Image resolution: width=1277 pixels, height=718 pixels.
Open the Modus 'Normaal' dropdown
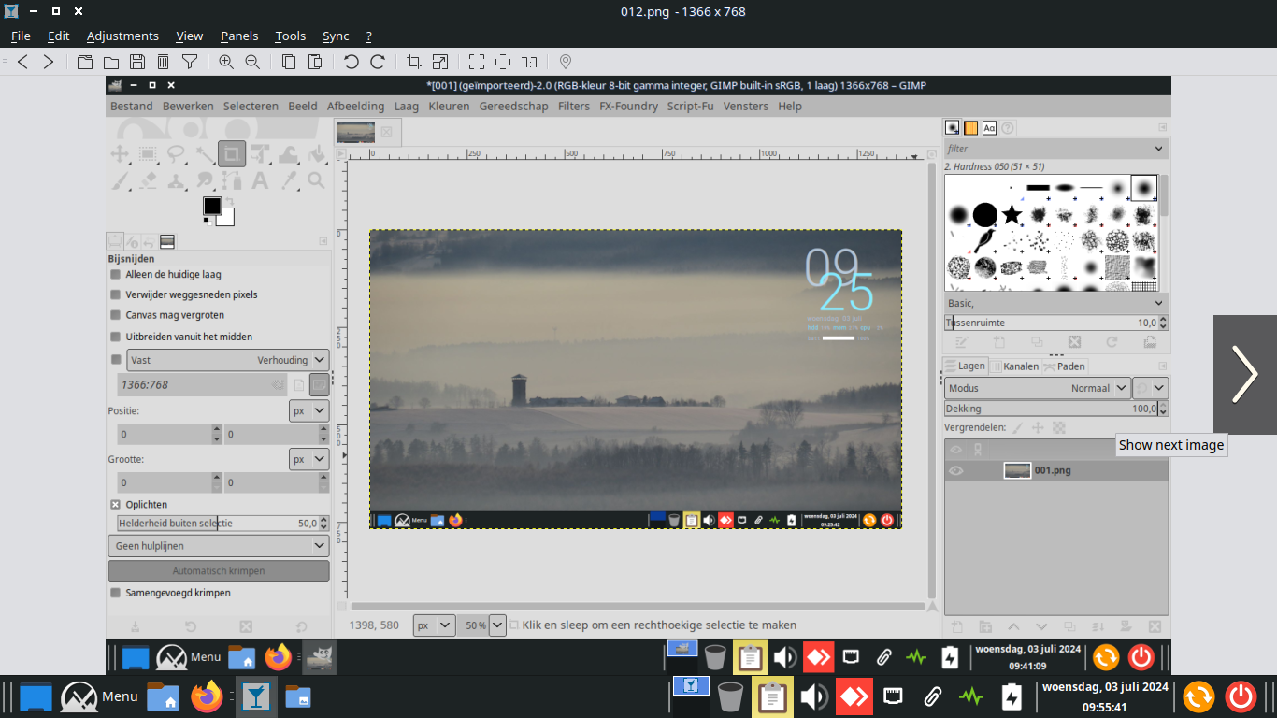1121,388
